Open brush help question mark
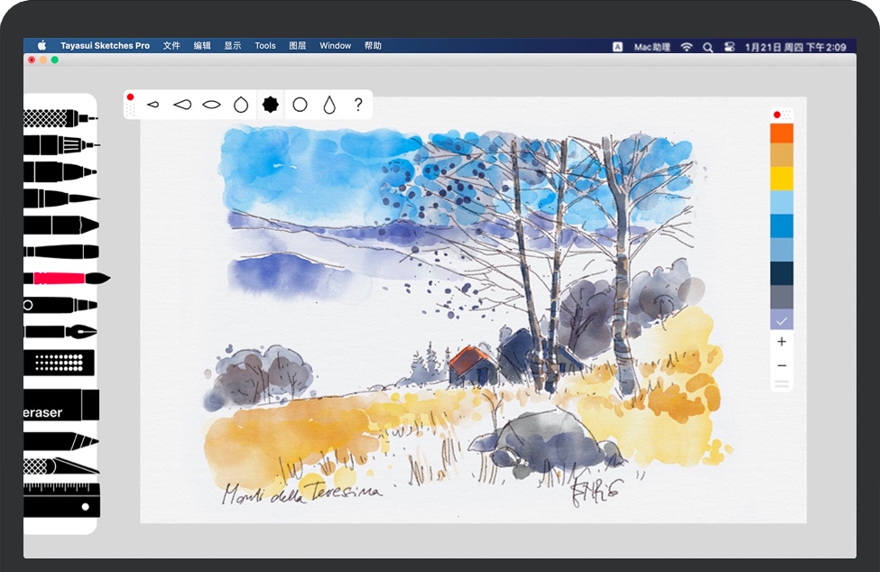 coord(358,105)
